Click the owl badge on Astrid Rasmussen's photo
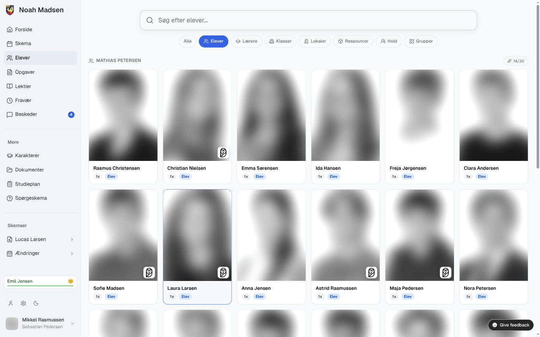 371,273
